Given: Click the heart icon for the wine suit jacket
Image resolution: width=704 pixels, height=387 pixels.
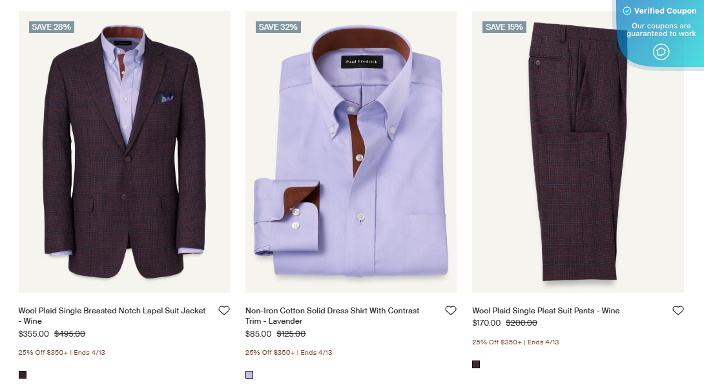Looking at the screenshot, I should tap(225, 310).
